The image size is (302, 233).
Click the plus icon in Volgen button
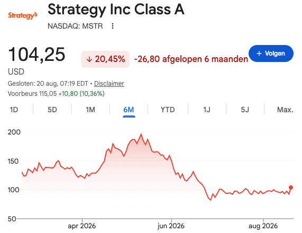click(x=259, y=53)
